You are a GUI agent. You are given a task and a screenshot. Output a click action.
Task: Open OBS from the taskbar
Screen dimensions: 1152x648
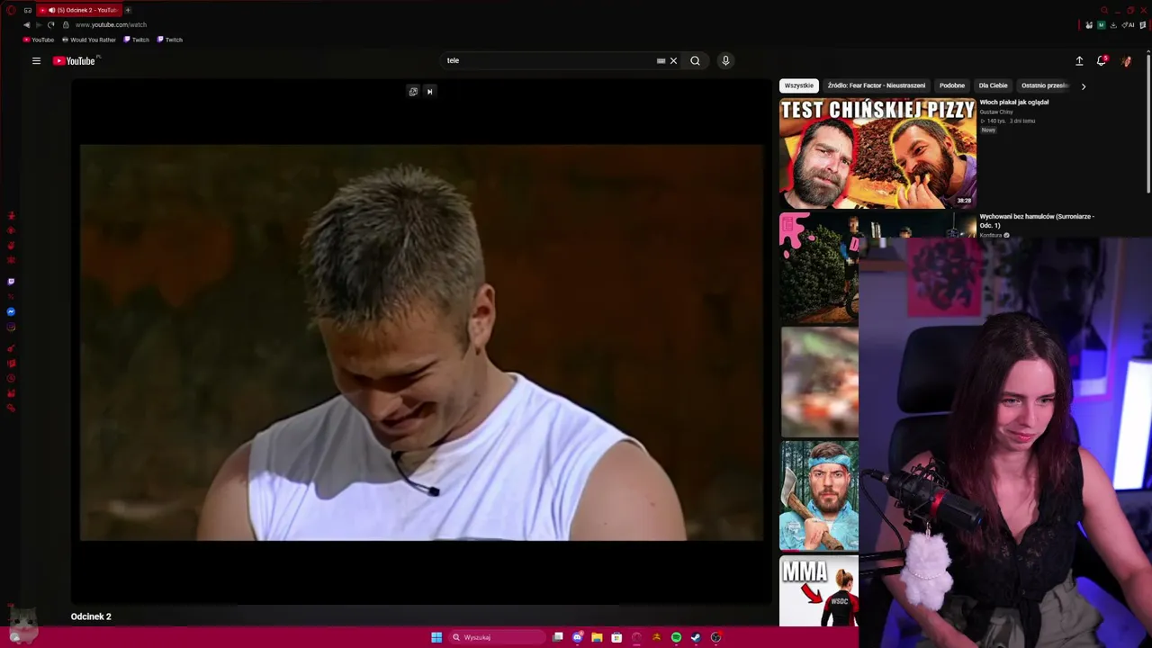pos(715,637)
